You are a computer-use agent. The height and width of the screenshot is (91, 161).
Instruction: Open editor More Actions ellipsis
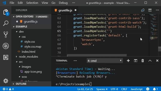tap(157, 10)
